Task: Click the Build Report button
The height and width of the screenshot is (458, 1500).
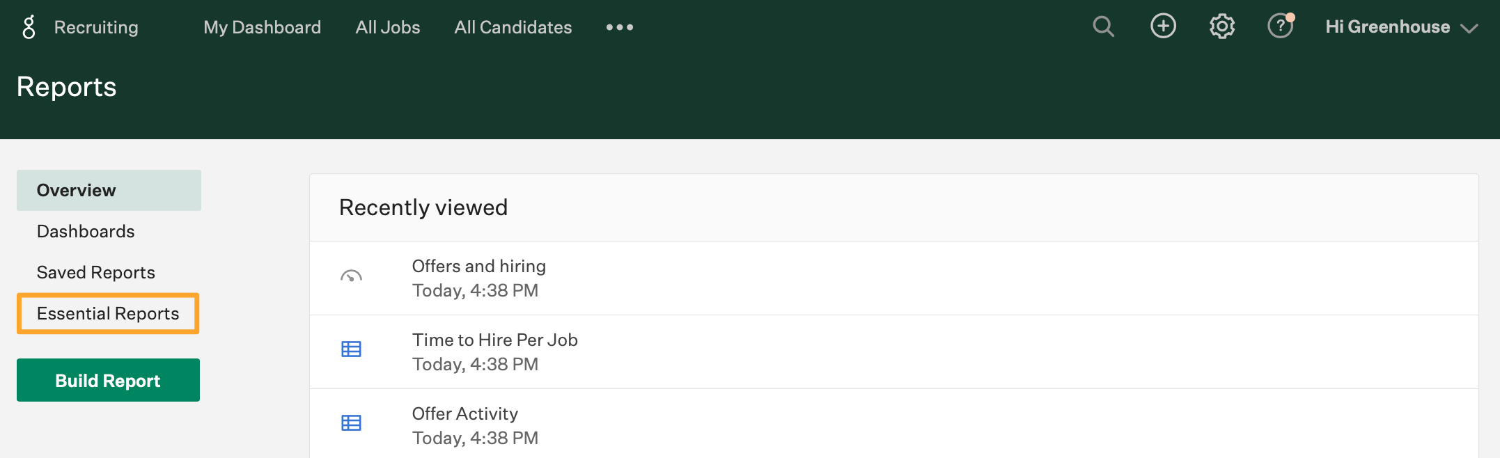Action: pos(108,380)
